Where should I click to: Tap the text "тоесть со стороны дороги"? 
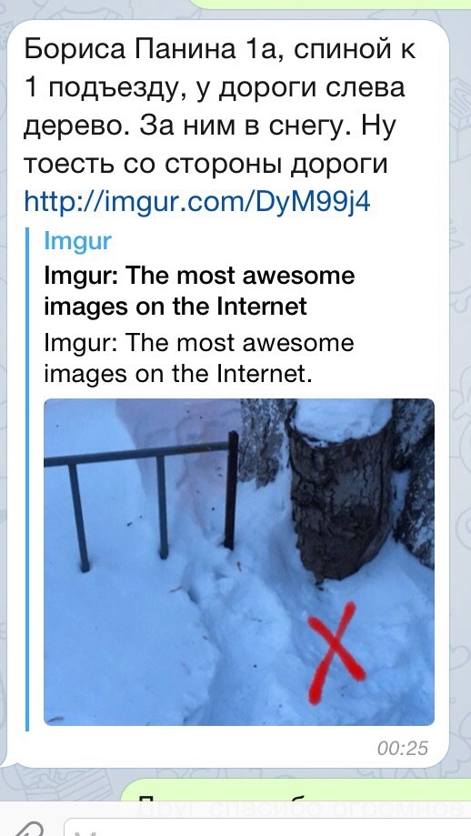point(205,164)
